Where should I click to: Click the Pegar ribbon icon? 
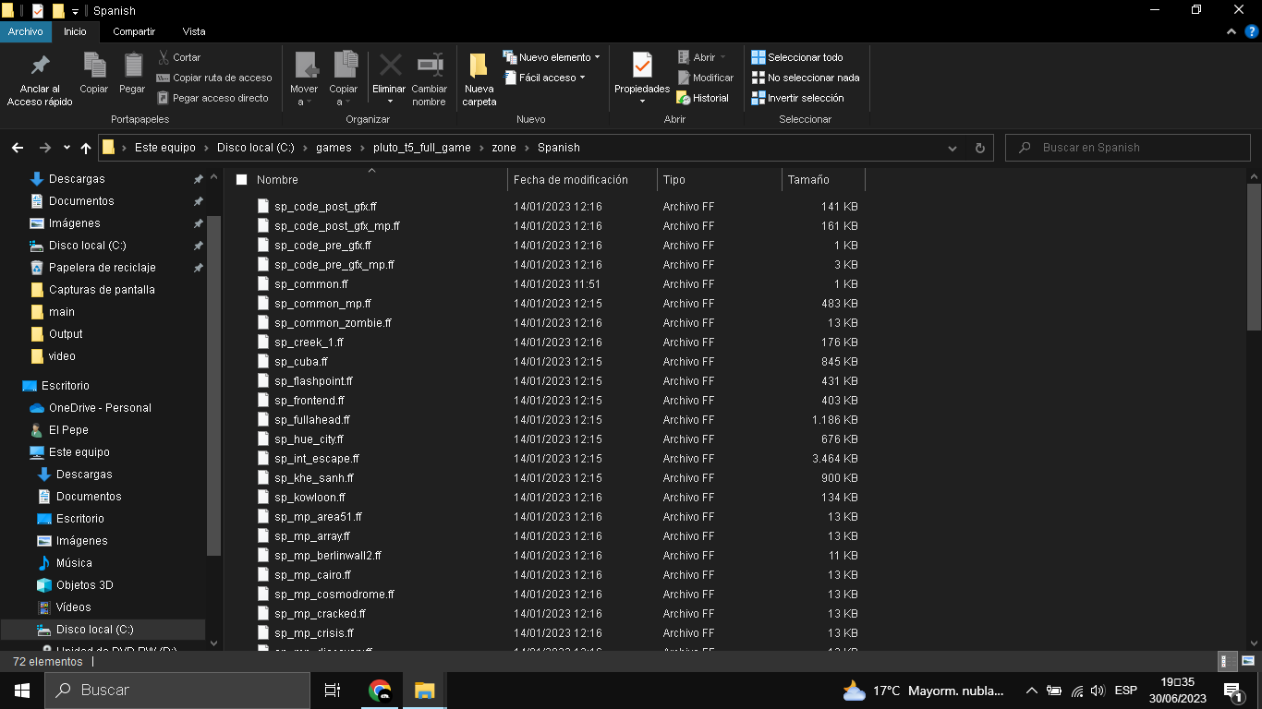(x=133, y=66)
